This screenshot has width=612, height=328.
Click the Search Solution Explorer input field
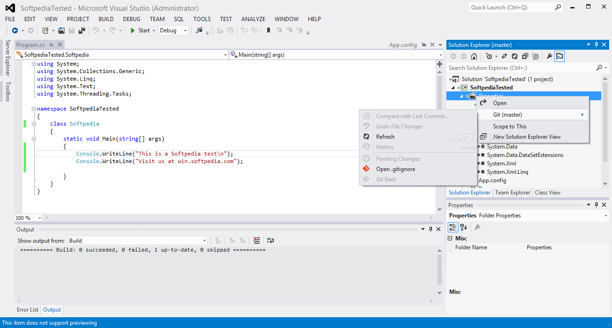click(521, 68)
